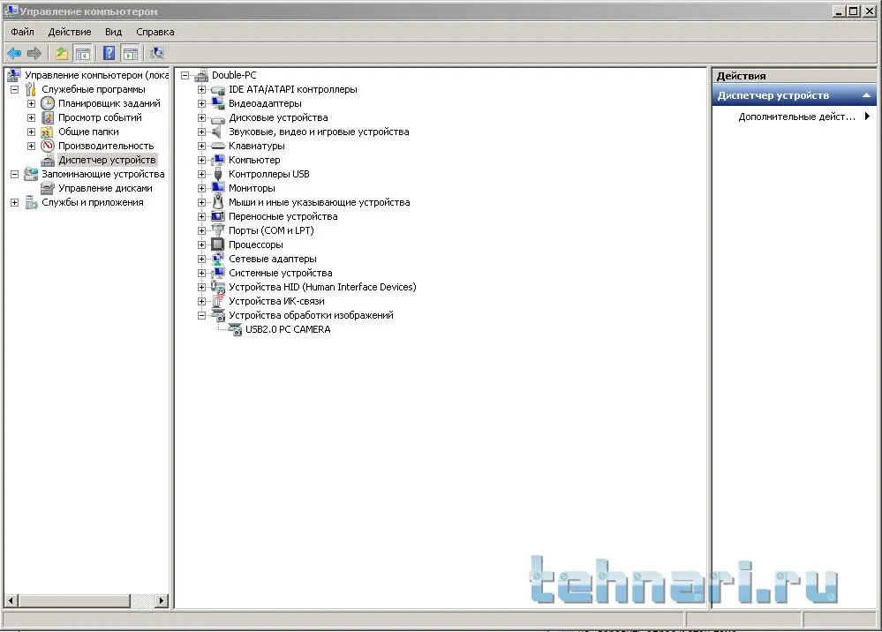Click the Клавиатуры keyboard icon
The image size is (882, 632).
(218, 146)
